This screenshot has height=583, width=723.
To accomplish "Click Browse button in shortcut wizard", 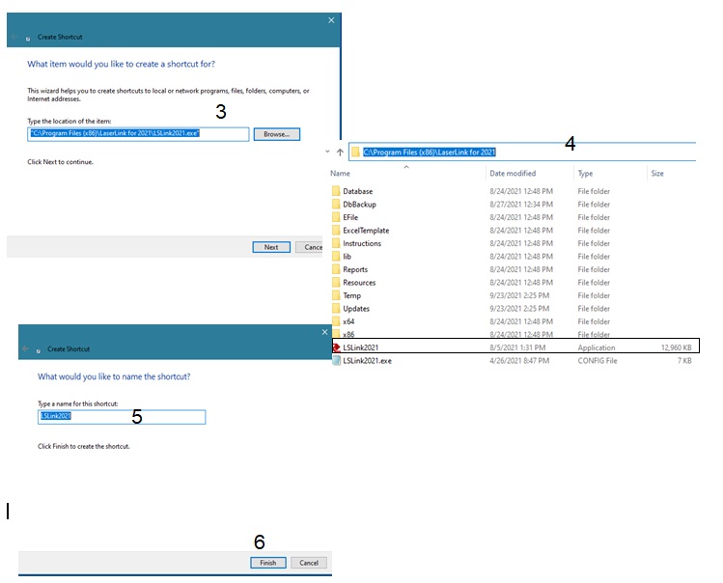I will click(x=277, y=134).
